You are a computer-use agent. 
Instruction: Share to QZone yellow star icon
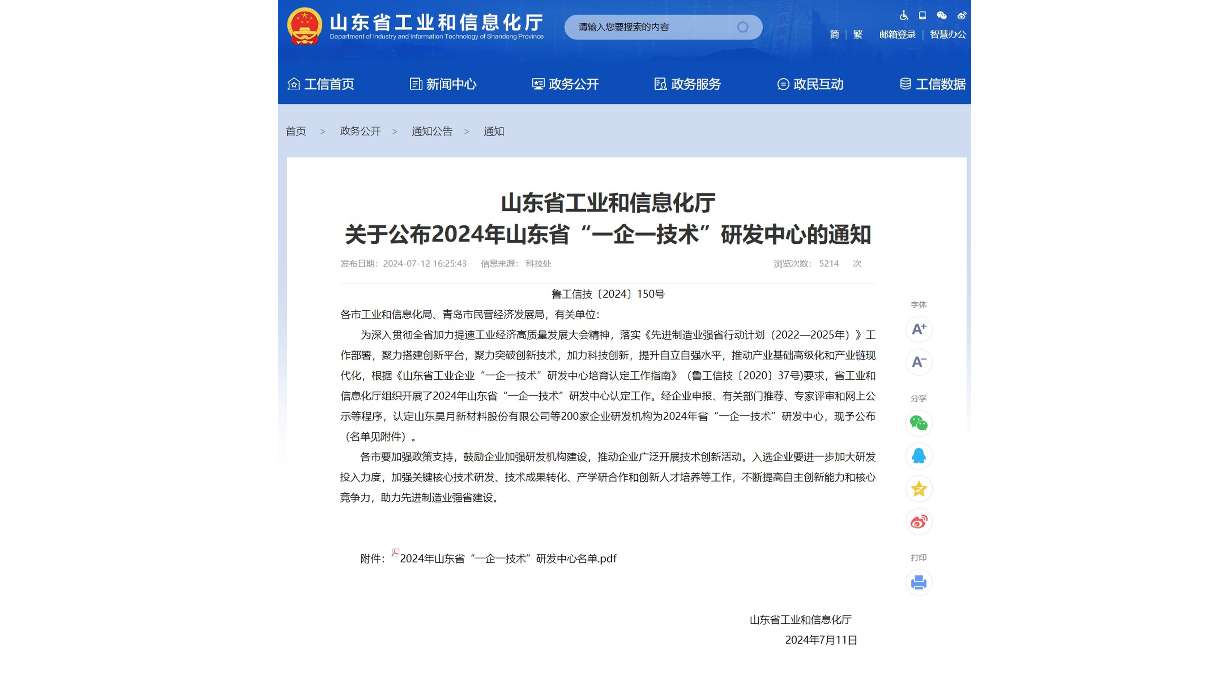[x=918, y=489]
